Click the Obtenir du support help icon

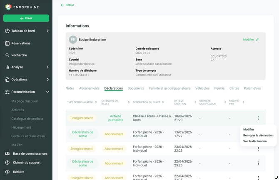click(x=7, y=163)
